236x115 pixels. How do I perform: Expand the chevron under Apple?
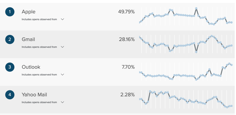(x=62, y=19)
